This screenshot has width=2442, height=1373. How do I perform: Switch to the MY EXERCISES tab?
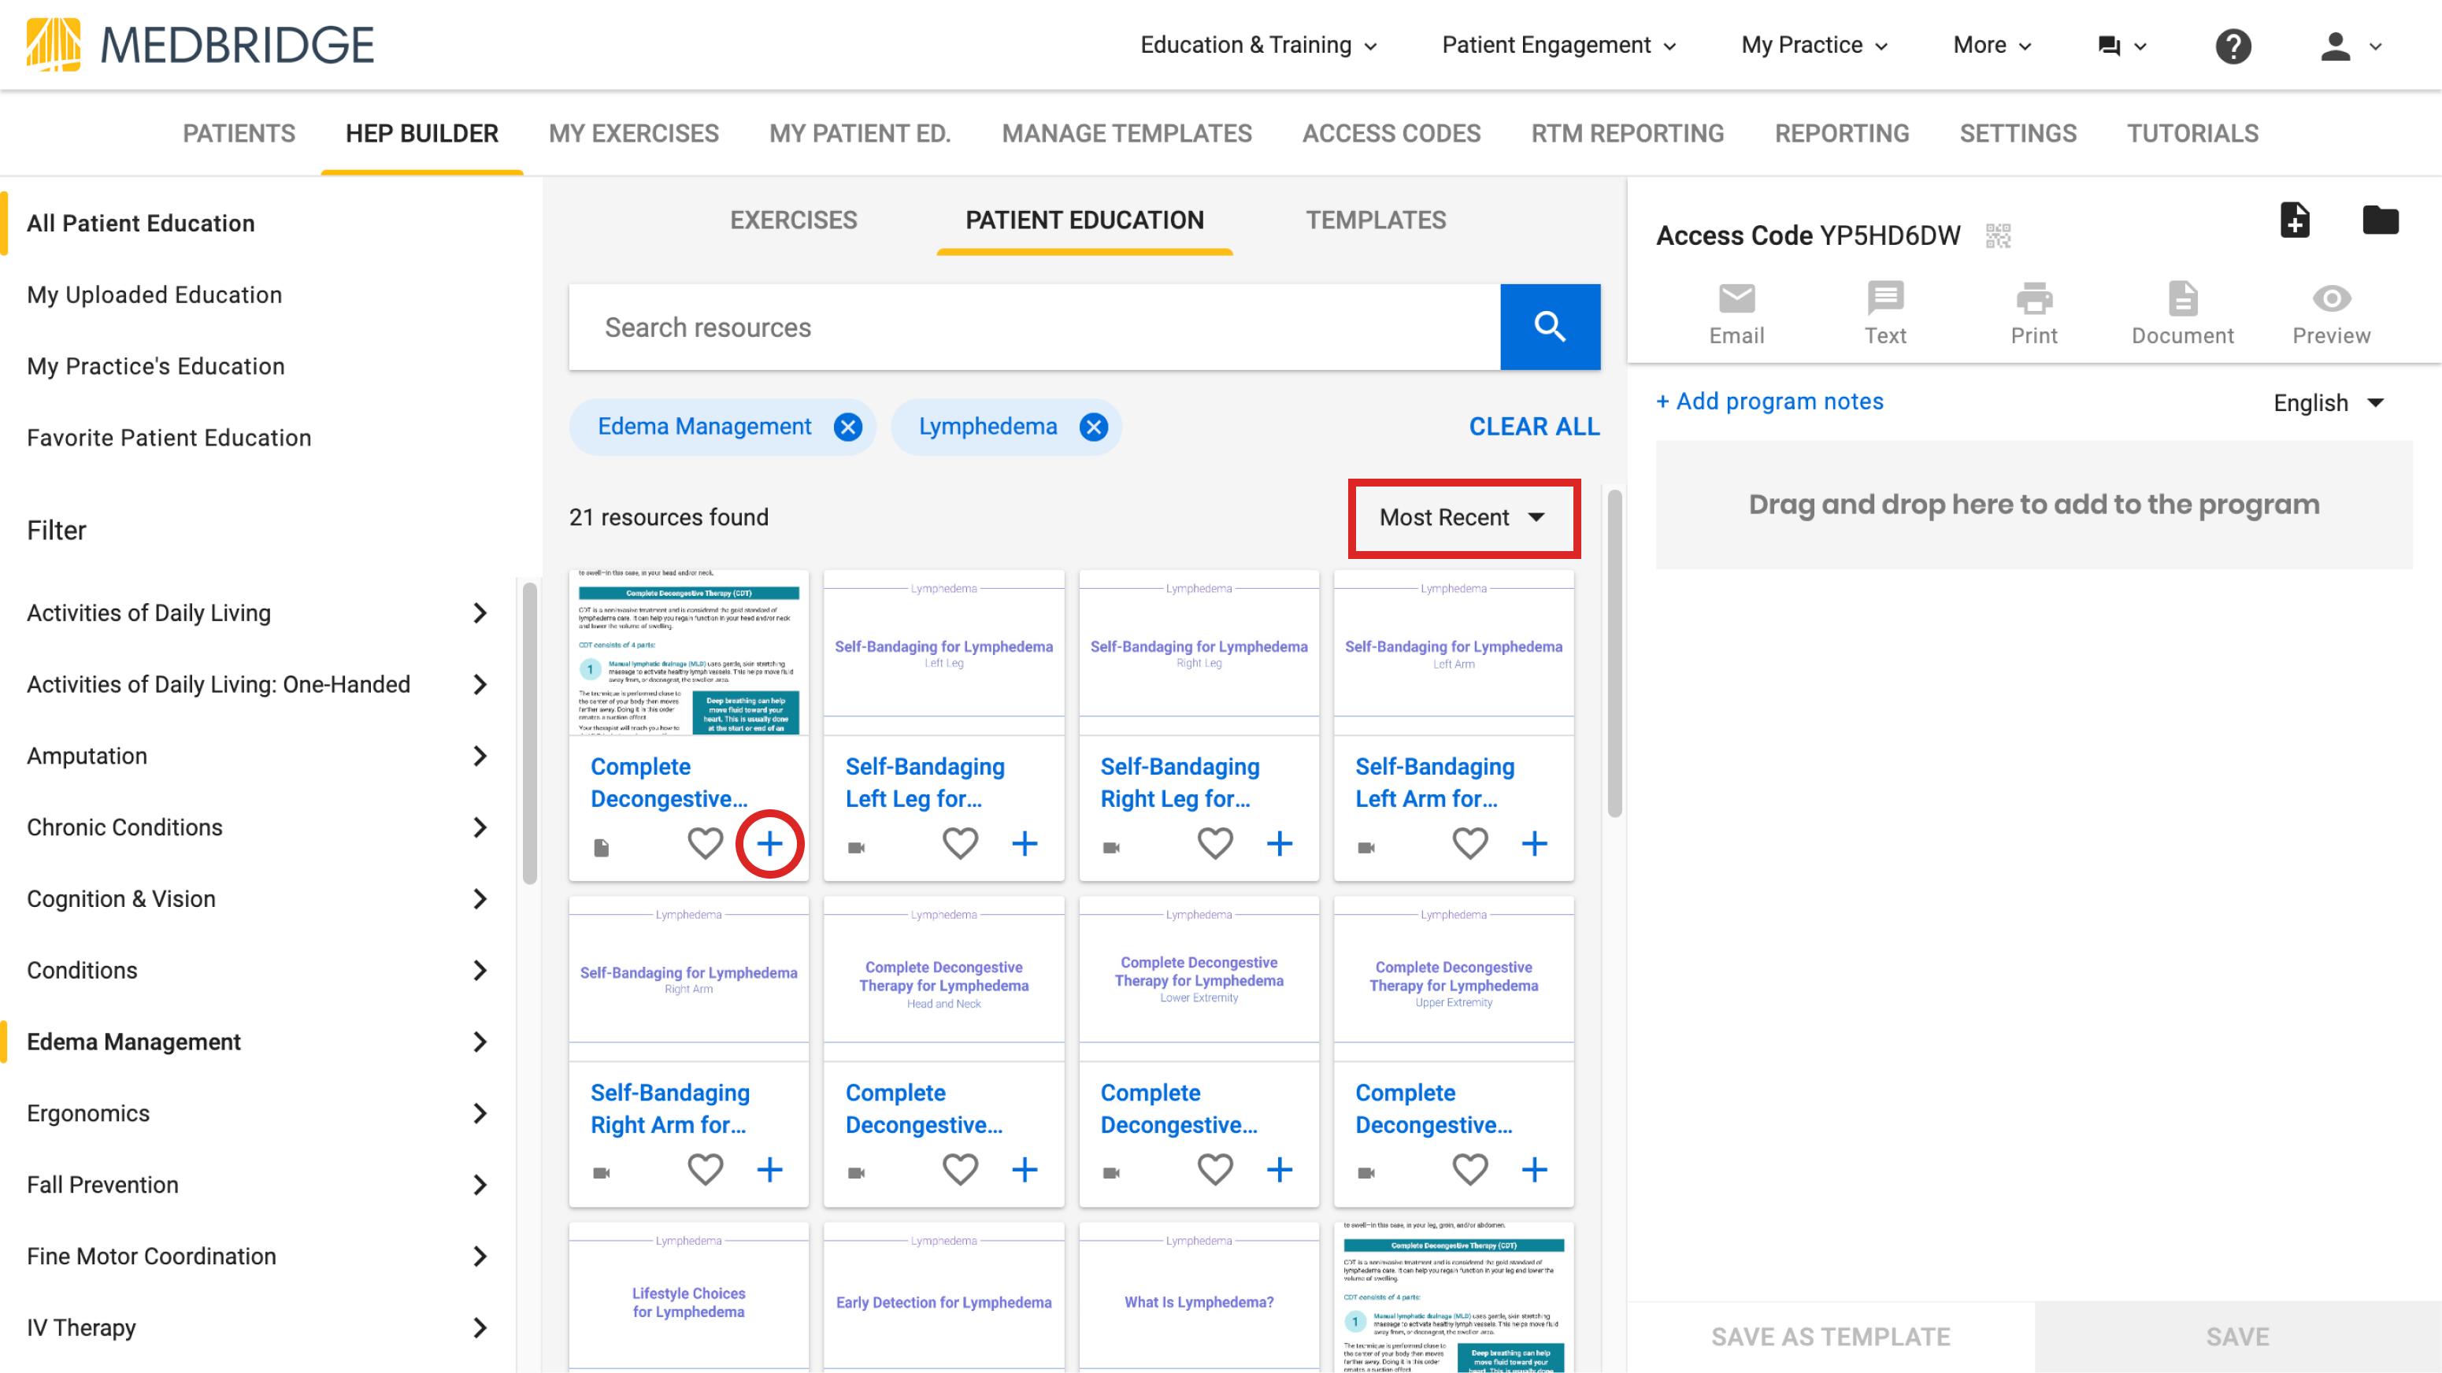click(x=633, y=134)
